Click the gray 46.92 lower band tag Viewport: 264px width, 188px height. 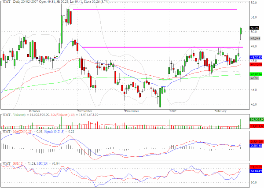(254, 78)
